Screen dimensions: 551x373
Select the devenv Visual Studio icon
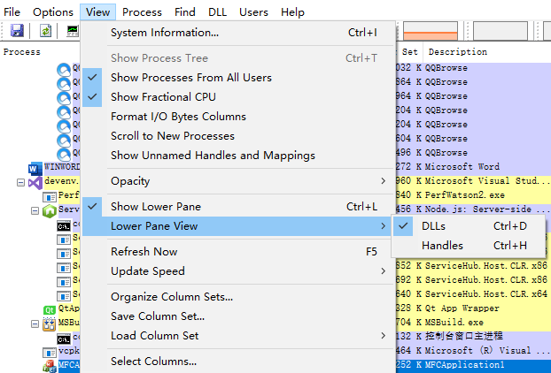(35, 183)
